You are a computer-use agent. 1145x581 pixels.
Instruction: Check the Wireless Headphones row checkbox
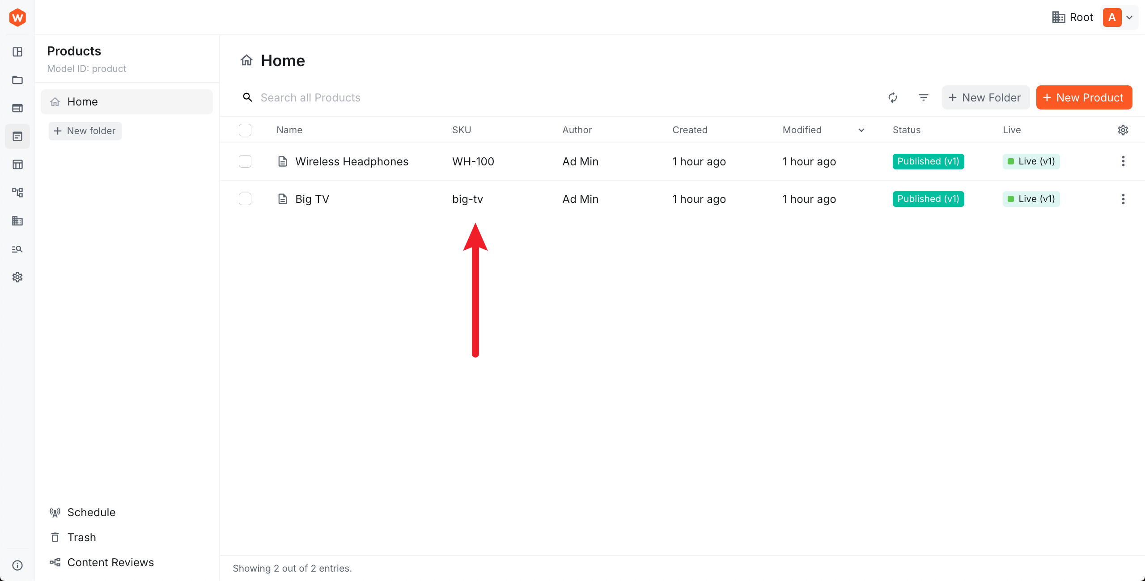click(x=245, y=161)
